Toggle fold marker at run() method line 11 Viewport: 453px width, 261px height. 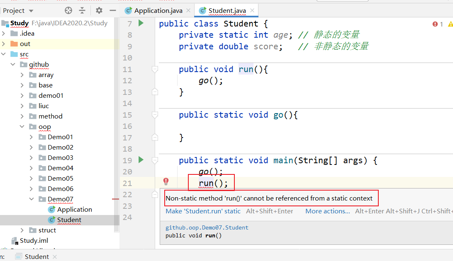(x=155, y=69)
